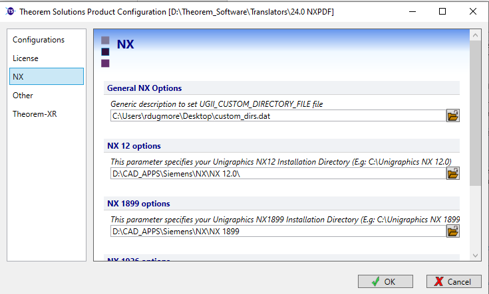Open the Other settings page
Viewport: 489px width, 294px height.
(x=47, y=95)
